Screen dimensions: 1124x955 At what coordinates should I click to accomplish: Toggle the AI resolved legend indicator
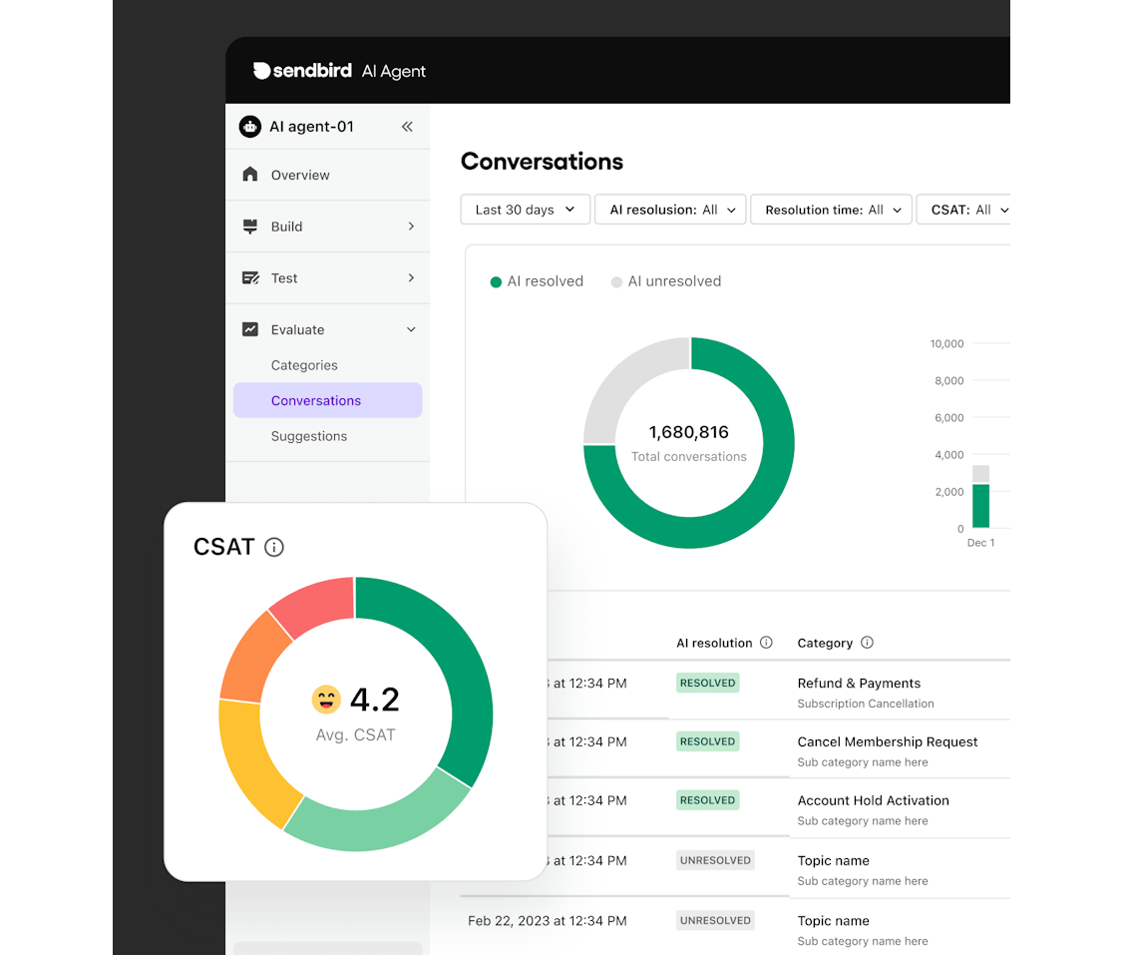pos(496,281)
